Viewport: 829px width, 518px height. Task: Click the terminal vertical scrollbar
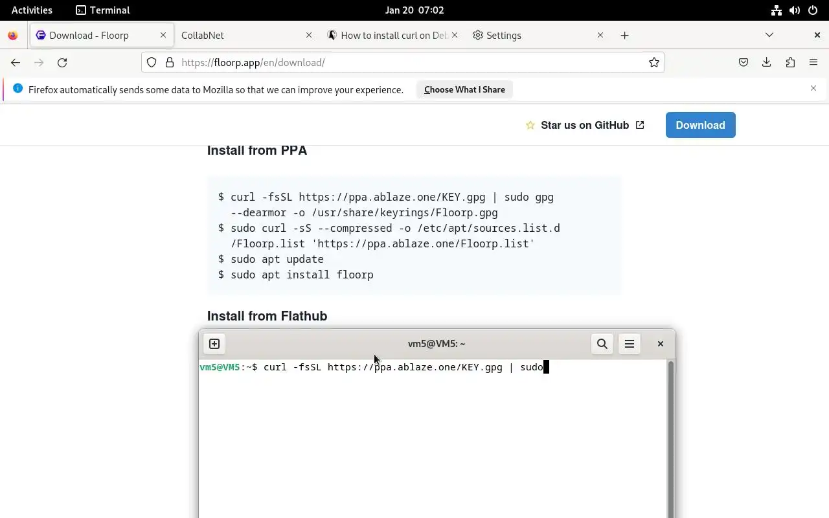pyautogui.click(x=671, y=439)
